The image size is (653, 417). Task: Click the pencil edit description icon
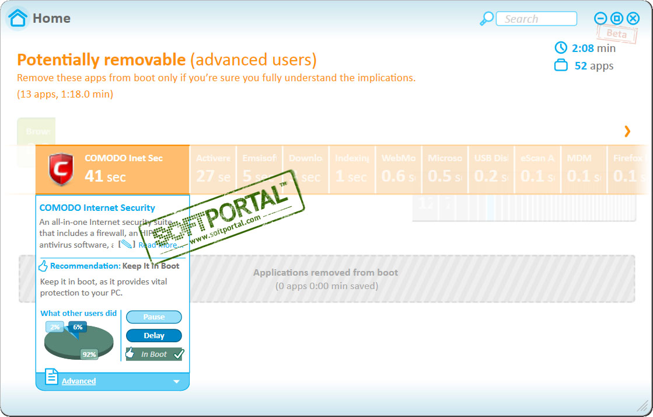pos(127,244)
